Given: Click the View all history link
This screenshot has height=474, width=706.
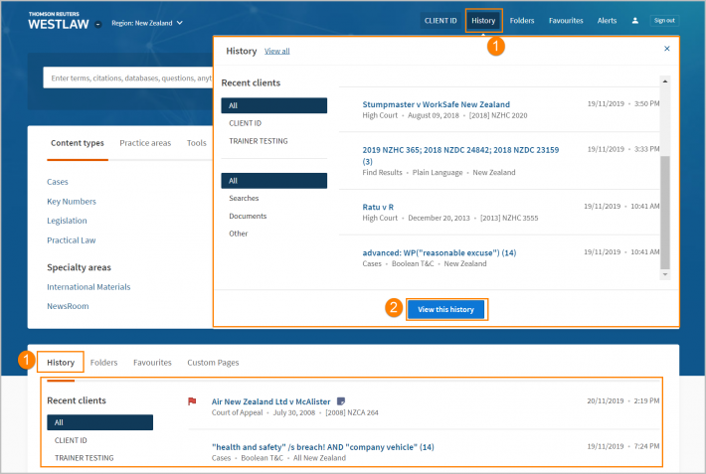Looking at the screenshot, I should [x=276, y=52].
